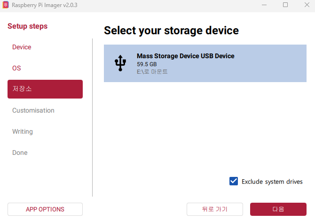Click the Raspberry Pi Imager title bar logo
This screenshot has height=221, width=315.
pos(6,5)
